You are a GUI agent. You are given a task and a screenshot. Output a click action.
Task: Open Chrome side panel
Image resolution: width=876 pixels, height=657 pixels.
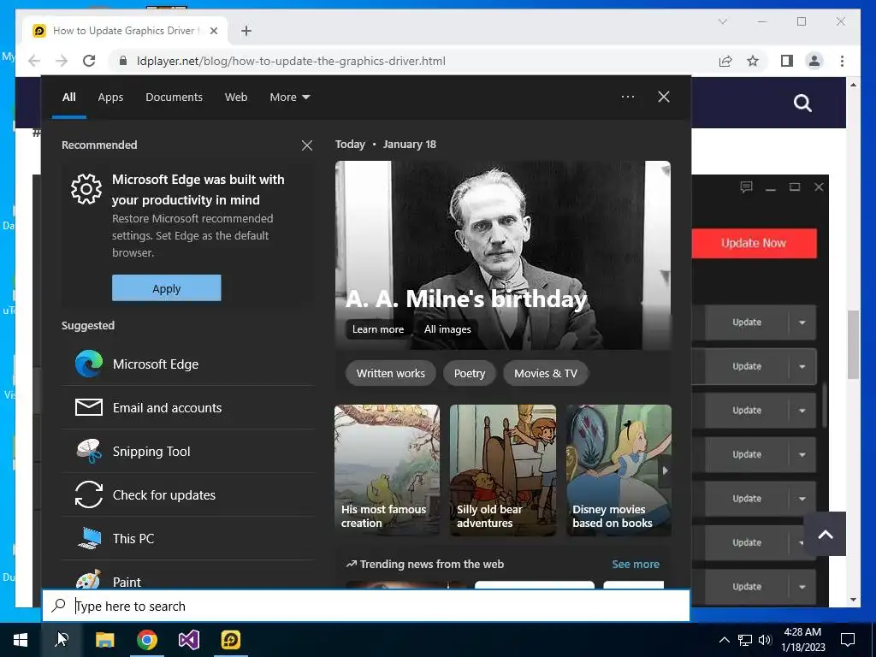click(787, 61)
